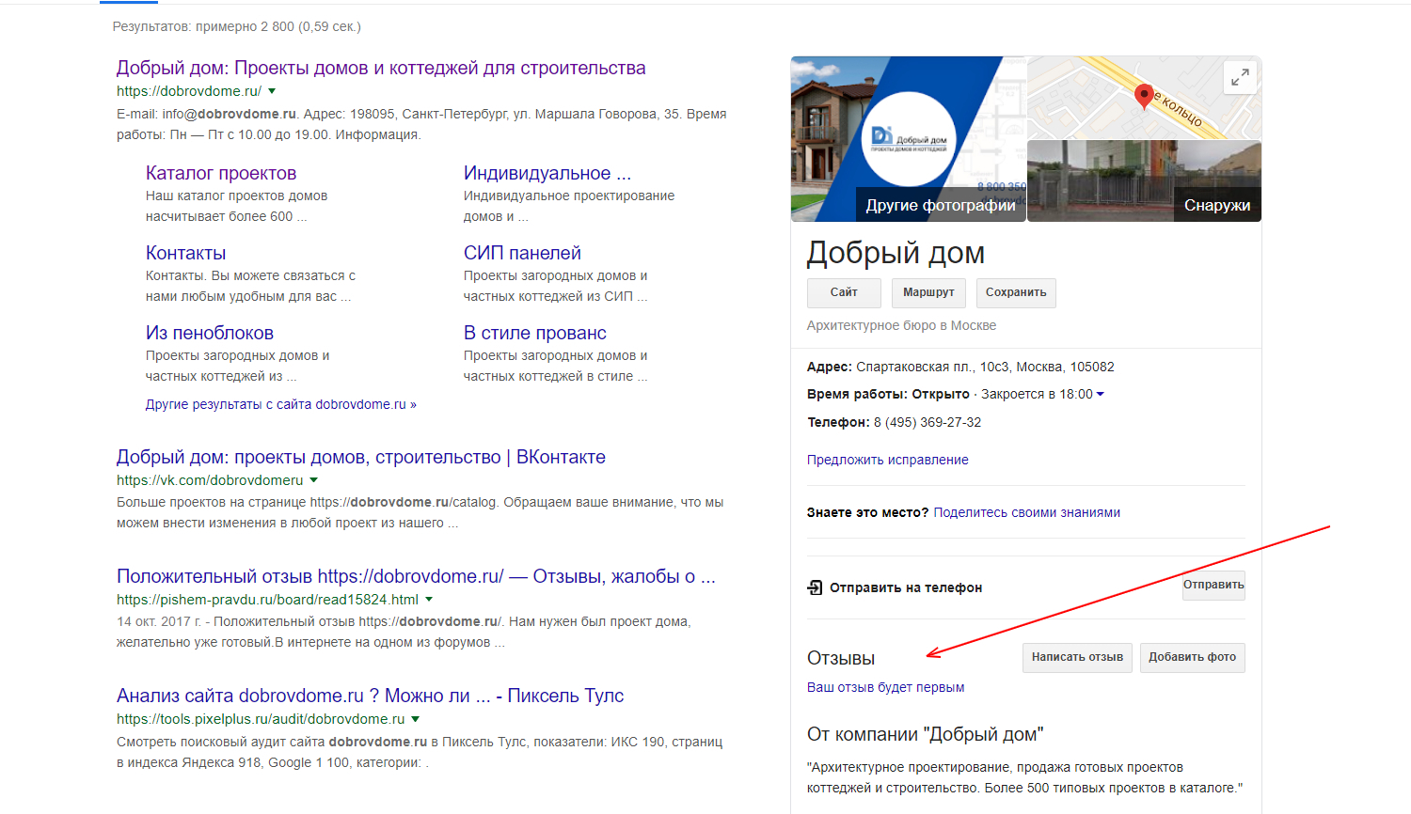This screenshot has width=1411, height=814.
Task: Click the 'Маршрут' button
Action: pyautogui.click(x=928, y=292)
